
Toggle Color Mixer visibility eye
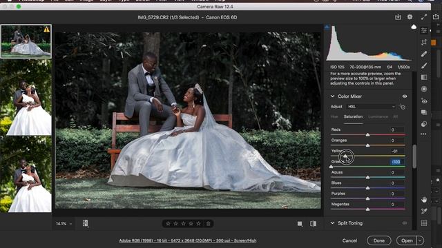point(405,96)
